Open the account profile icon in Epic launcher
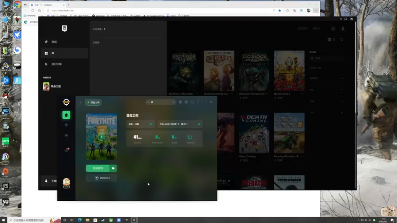 [343, 29]
